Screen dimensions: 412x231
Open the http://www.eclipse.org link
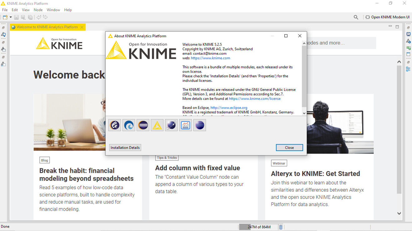coord(229,108)
